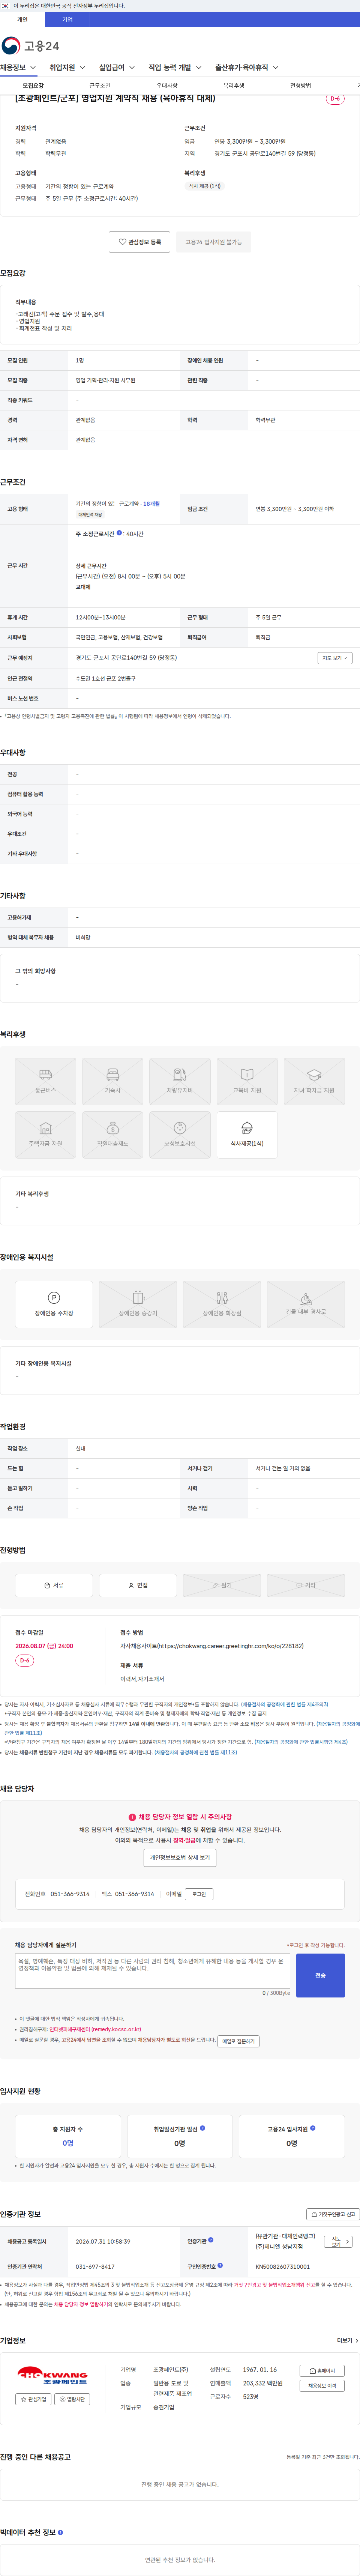Click the 관심기업 star button
This screenshot has width=360, height=2576.
coord(33,2399)
